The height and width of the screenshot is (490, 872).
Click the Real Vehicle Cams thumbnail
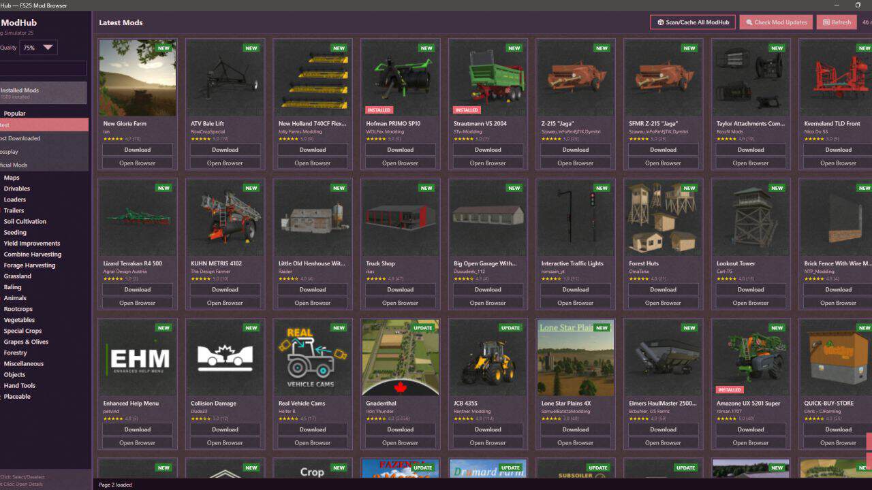[x=313, y=357]
